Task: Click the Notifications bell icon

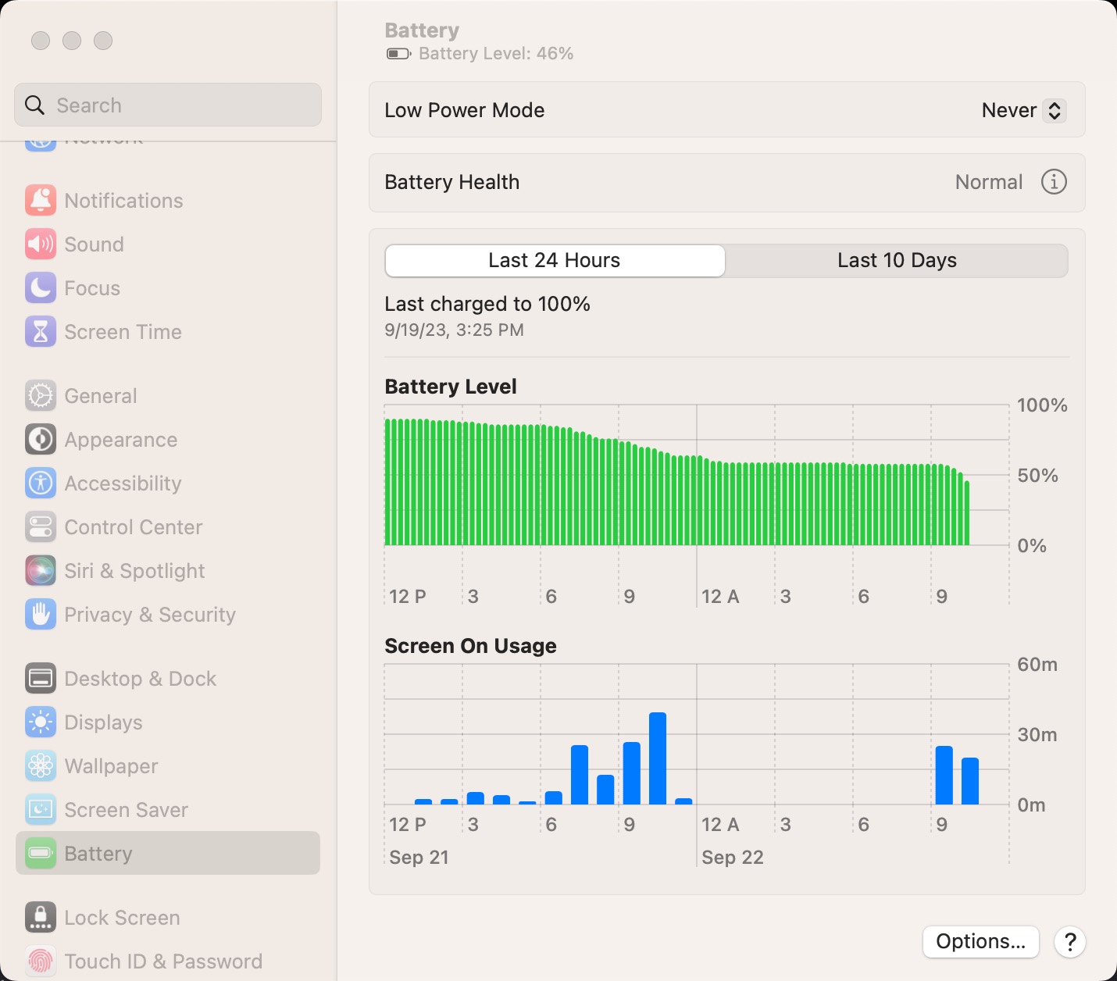Action: [x=41, y=201]
